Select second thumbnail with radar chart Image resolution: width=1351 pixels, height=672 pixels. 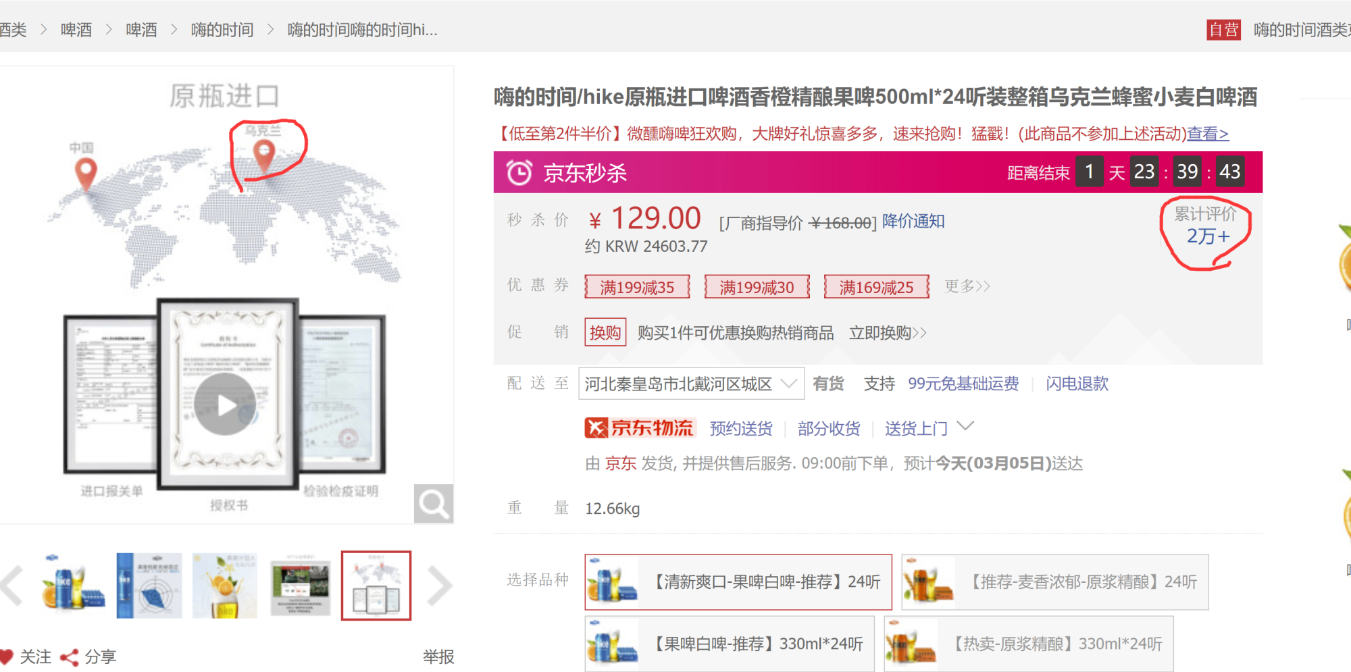149,586
